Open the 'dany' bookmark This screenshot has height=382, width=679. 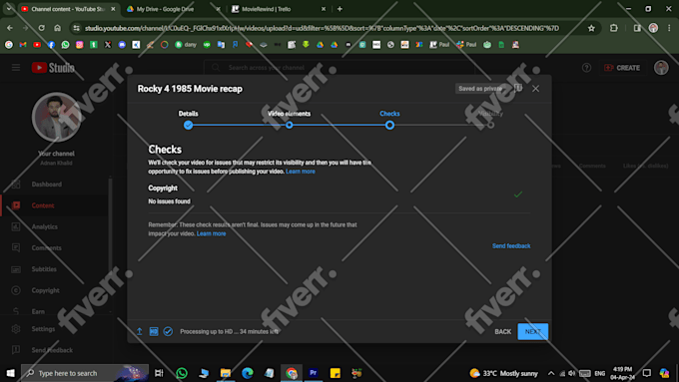tap(186, 45)
